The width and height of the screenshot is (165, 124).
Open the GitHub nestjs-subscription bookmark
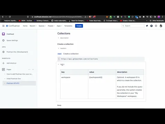59,21
